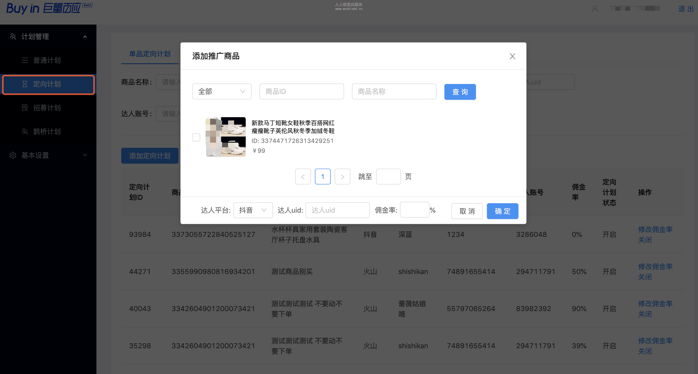Viewport: 698px width, 374px height.
Task: Open the 达人平台 抖音 dropdown
Action: click(x=253, y=210)
